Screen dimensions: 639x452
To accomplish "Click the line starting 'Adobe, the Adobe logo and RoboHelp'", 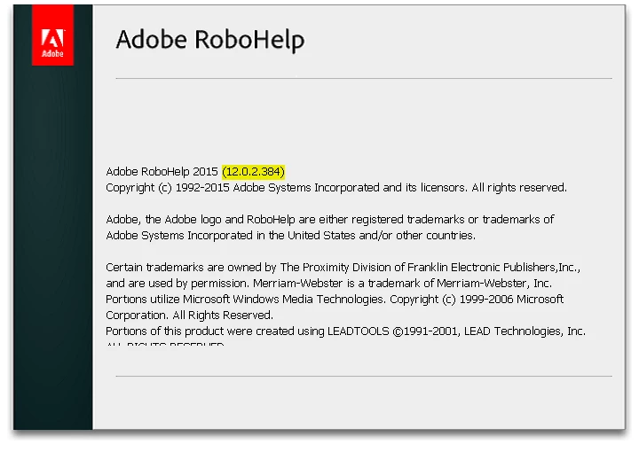I will (x=329, y=219).
